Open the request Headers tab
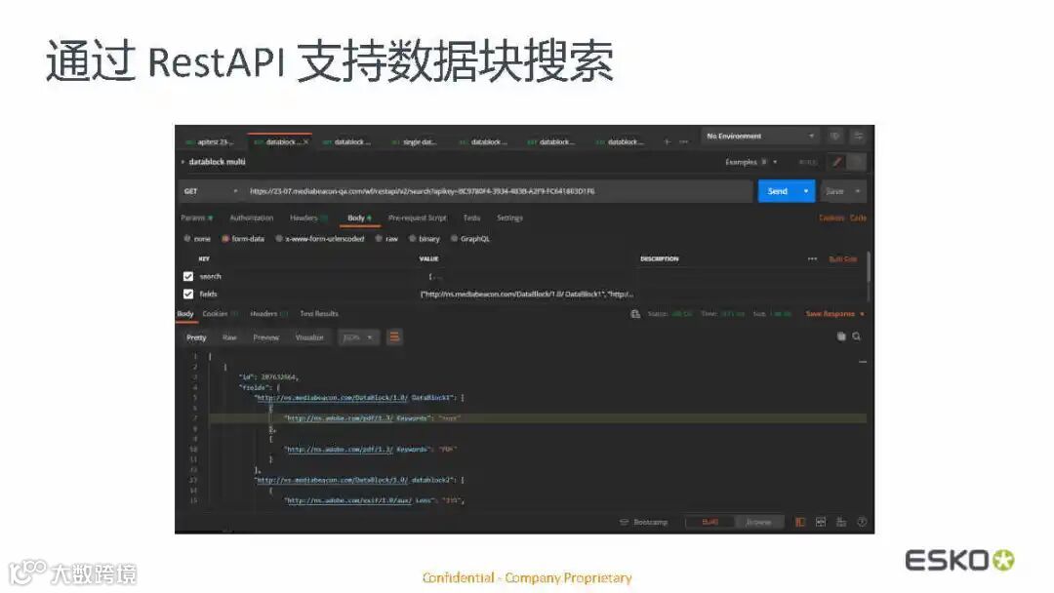 pyautogui.click(x=307, y=218)
